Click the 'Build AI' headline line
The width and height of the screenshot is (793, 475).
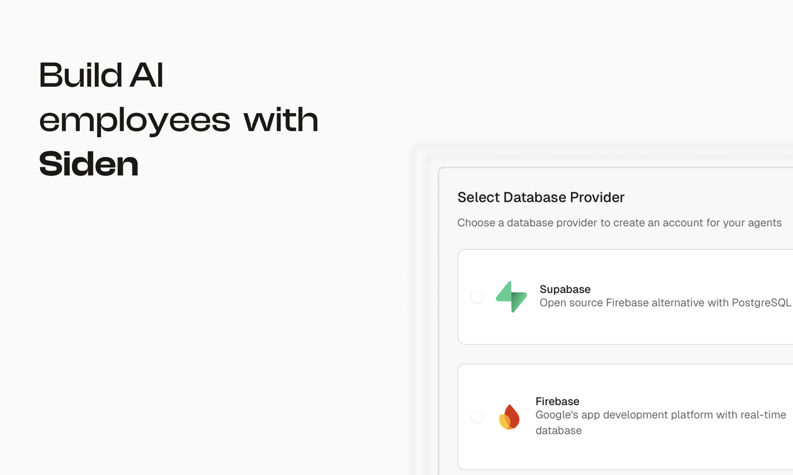coord(101,75)
